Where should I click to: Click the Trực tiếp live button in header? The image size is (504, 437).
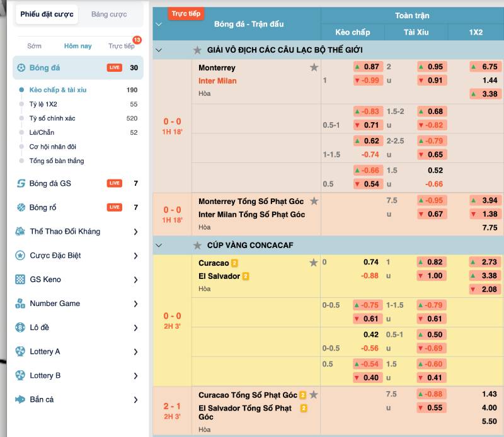(x=186, y=13)
